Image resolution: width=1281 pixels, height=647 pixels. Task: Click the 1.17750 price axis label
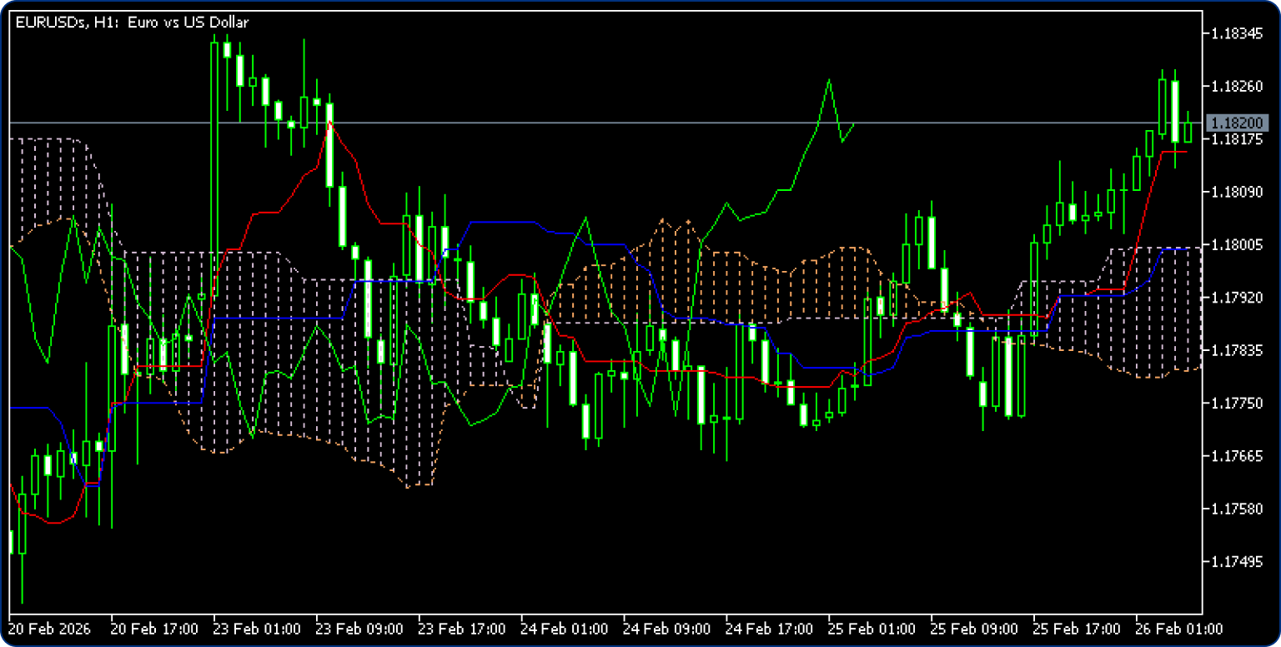pyautogui.click(x=1235, y=403)
